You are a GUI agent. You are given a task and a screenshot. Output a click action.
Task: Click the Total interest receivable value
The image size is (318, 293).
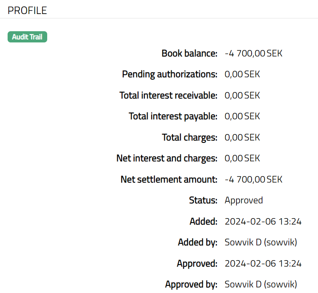coord(242,96)
